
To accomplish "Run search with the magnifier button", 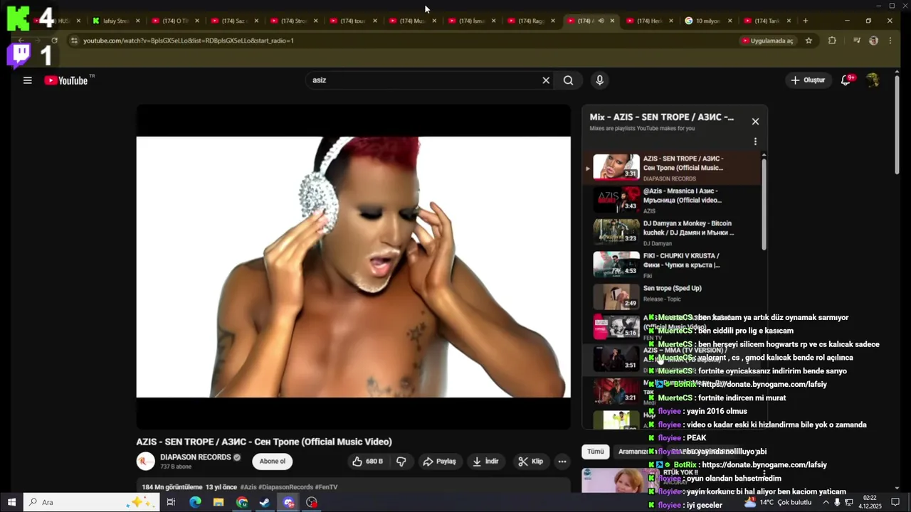I will point(568,80).
